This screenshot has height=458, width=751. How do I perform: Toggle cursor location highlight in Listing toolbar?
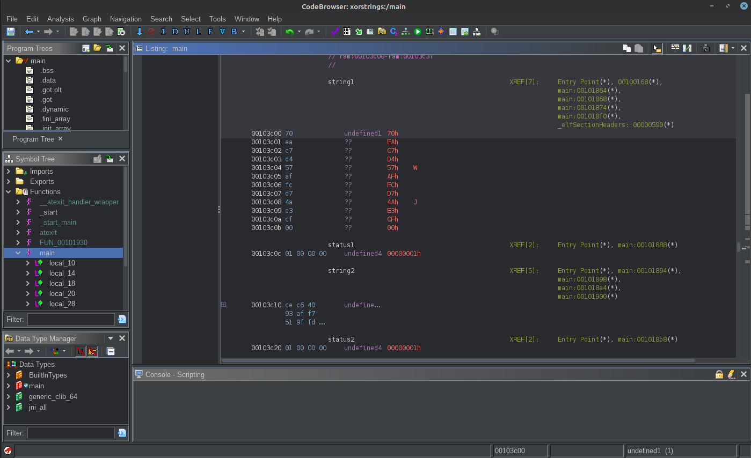click(x=657, y=48)
